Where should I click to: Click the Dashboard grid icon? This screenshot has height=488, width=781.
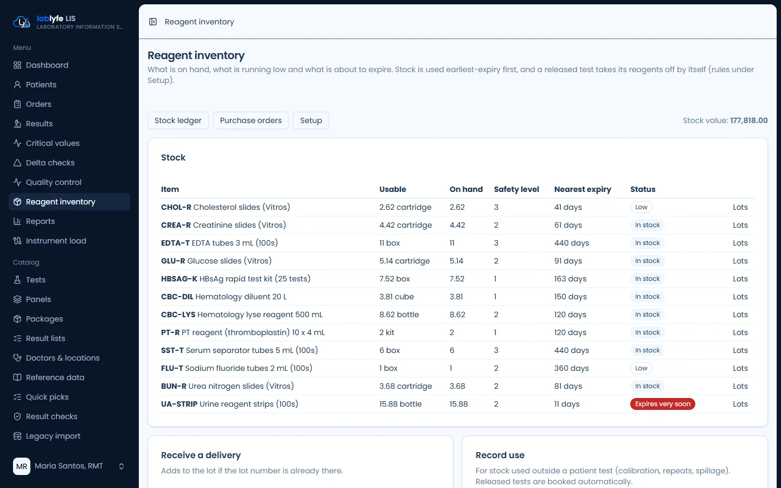(17, 65)
